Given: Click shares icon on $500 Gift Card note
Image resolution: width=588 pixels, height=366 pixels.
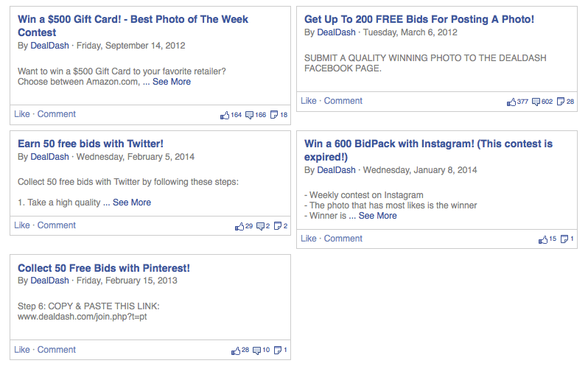Looking at the screenshot, I should click(x=274, y=115).
